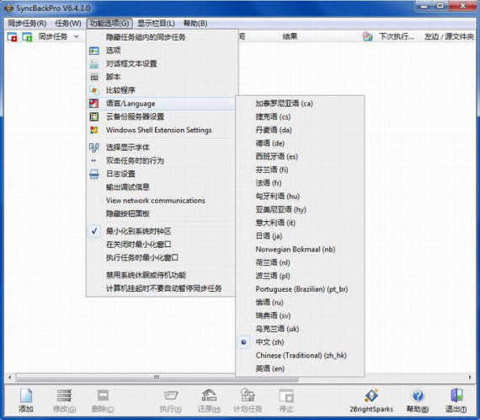The height and width of the screenshot is (420, 480).
Task: Click the 脚本 script icon
Action: coord(94,77)
